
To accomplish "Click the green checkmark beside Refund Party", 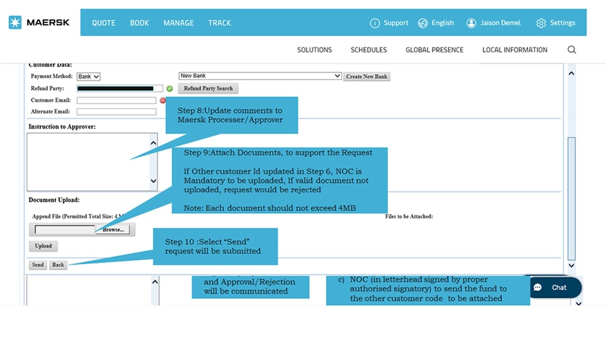I will click(169, 89).
